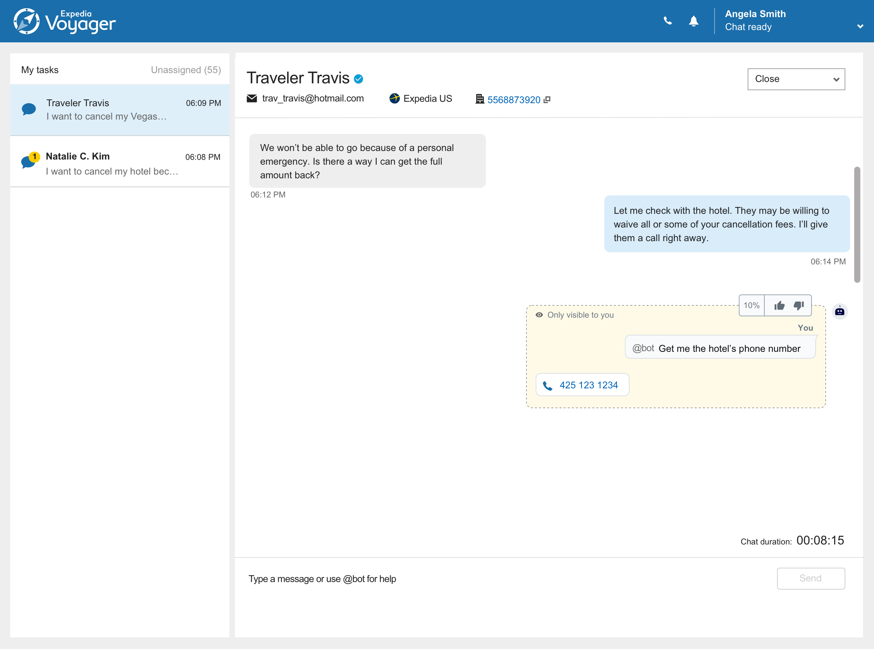
Task: Click the eye icon 'Only visible to you'
Action: point(539,315)
